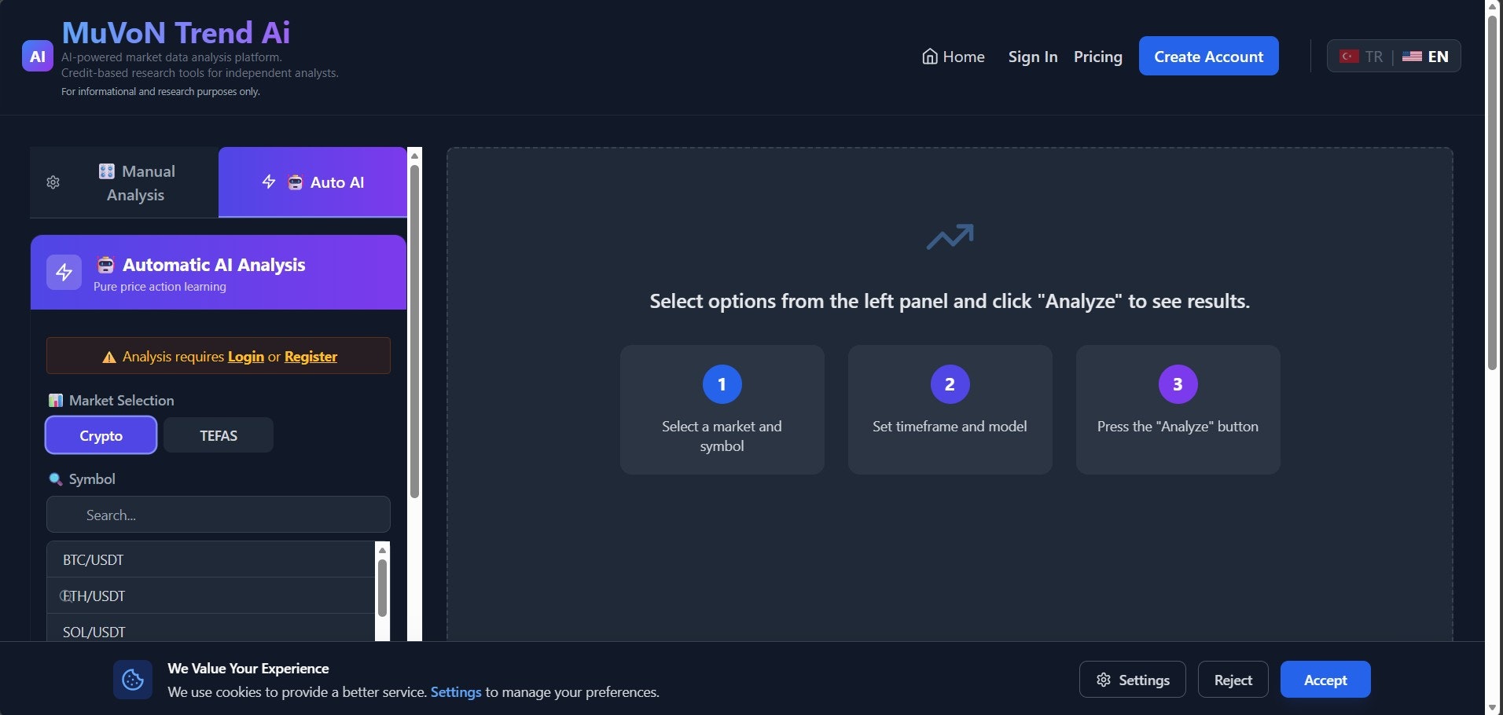Viewport: 1503px width, 715px height.
Task: Switch language to Turkish TR
Action: pyautogui.click(x=1362, y=57)
